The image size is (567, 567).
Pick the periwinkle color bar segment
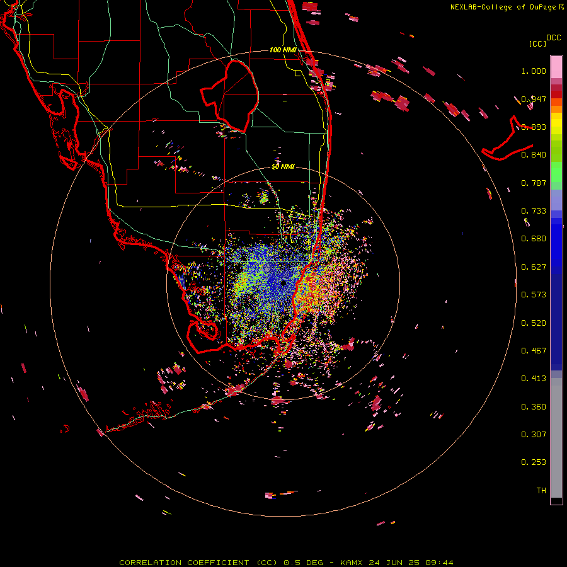pos(556,200)
